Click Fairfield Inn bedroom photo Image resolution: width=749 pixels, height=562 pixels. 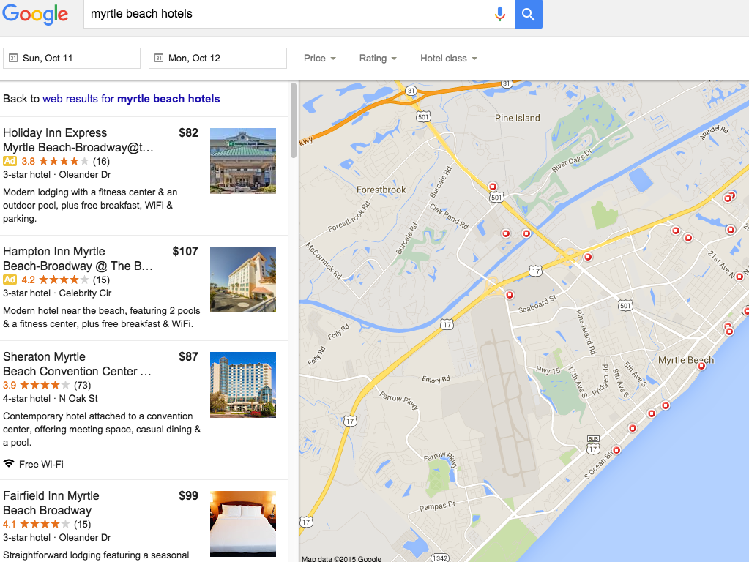tap(243, 524)
